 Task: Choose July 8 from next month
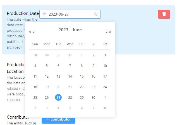pyautogui.click(x=105, y=108)
